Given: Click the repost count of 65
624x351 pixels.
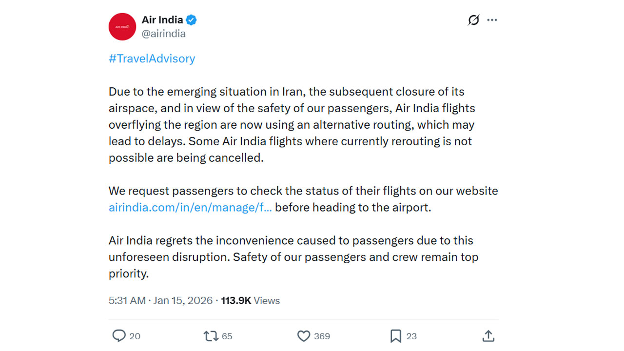Looking at the screenshot, I should pos(227,336).
